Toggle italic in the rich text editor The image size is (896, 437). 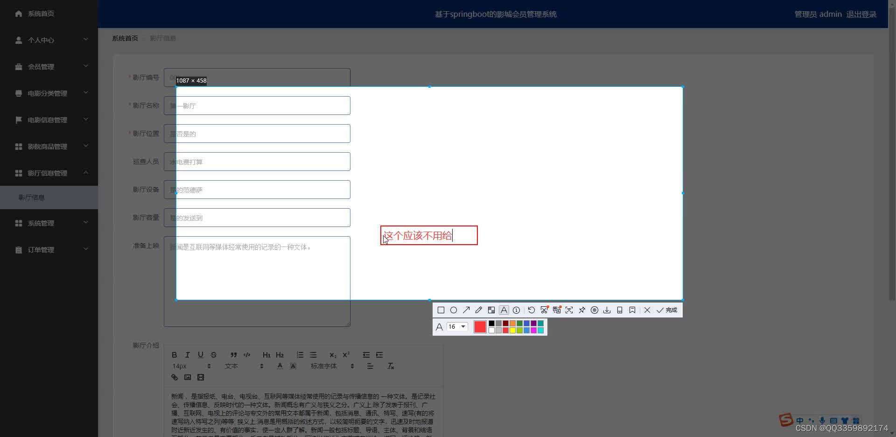[x=187, y=355]
